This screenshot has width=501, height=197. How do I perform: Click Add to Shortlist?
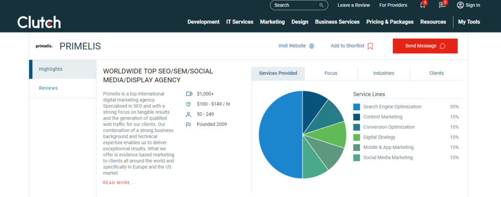click(348, 46)
